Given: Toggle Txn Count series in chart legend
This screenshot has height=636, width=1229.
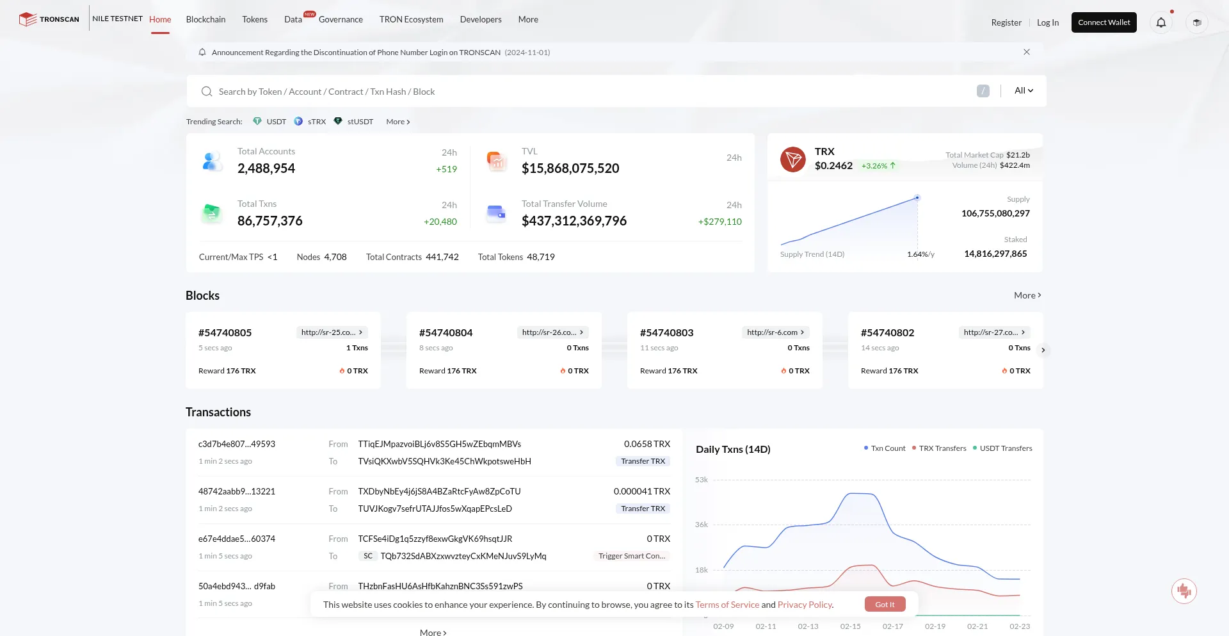Looking at the screenshot, I should pyautogui.click(x=885, y=448).
